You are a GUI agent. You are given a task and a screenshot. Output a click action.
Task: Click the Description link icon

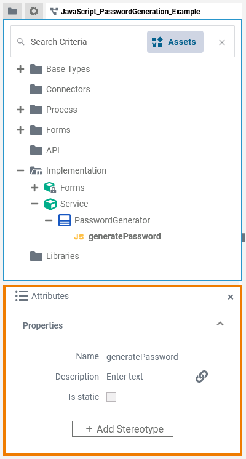(202, 377)
